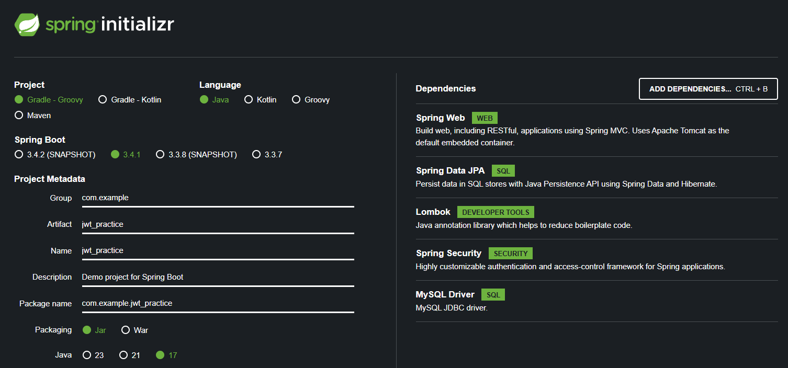Click the SQL badge beside MySQL Driver
The width and height of the screenshot is (788, 368).
tap(493, 295)
